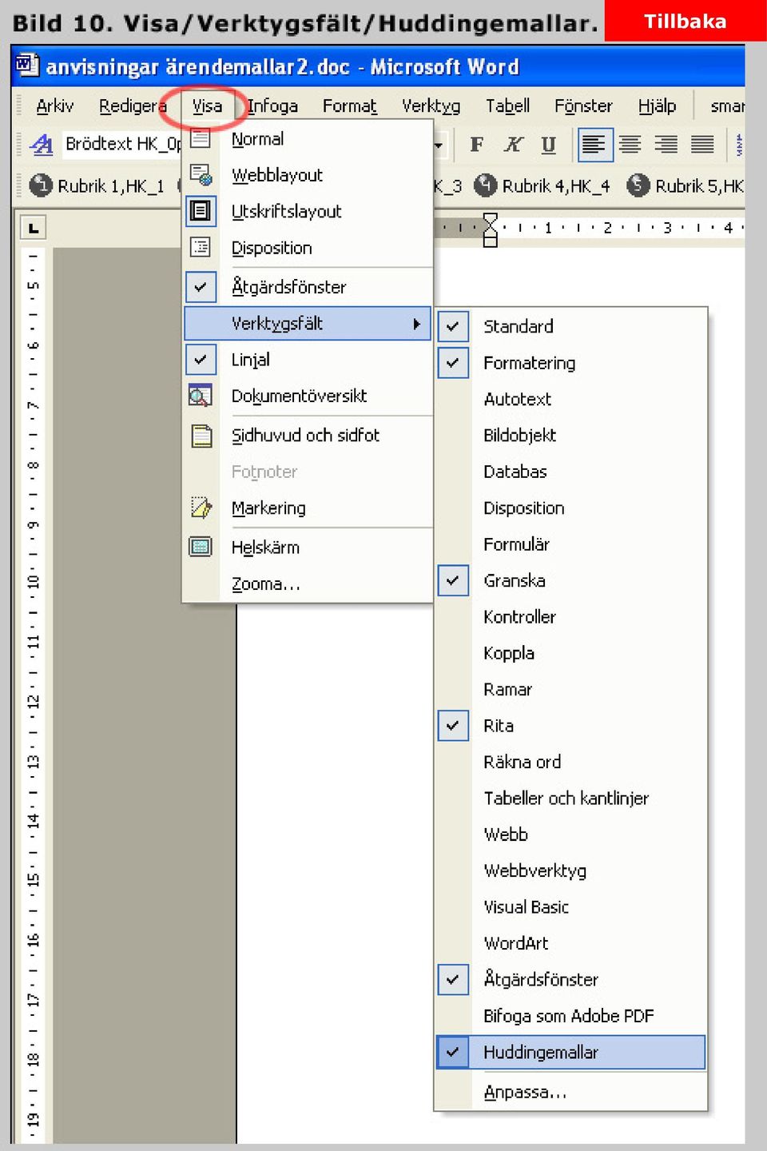Click the Rubrik 5,HK style button
The width and height of the screenshot is (767, 1151).
[x=686, y=186]
